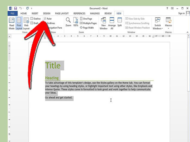Click the Save icon in quick access toolbar
This screenshot has height=142, width=190.
pyautogui.click(x=15, y=8)
